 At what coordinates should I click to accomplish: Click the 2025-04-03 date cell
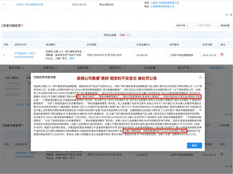click(79, 5)
